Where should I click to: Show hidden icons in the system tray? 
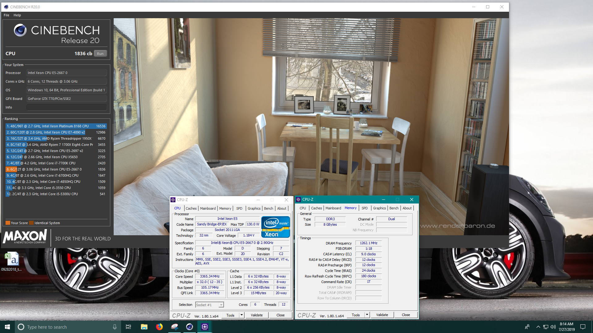538,327
